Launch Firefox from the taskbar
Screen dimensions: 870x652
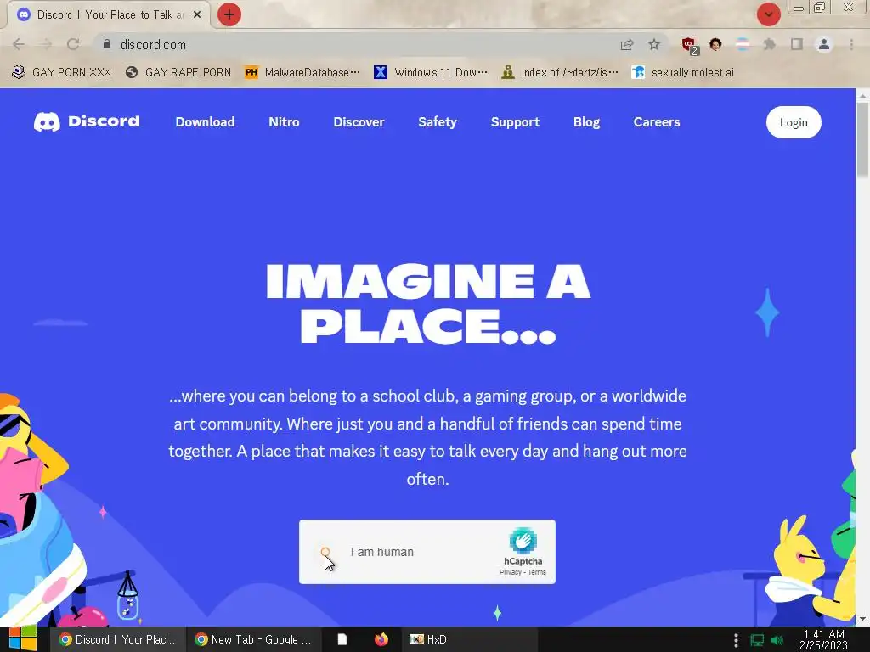click(x=381, y=639)
